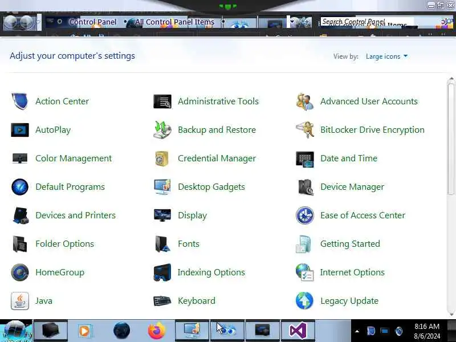456x342 pixels.
Task: Open the globe browser taskbar icon
Action: click(121, 331)
